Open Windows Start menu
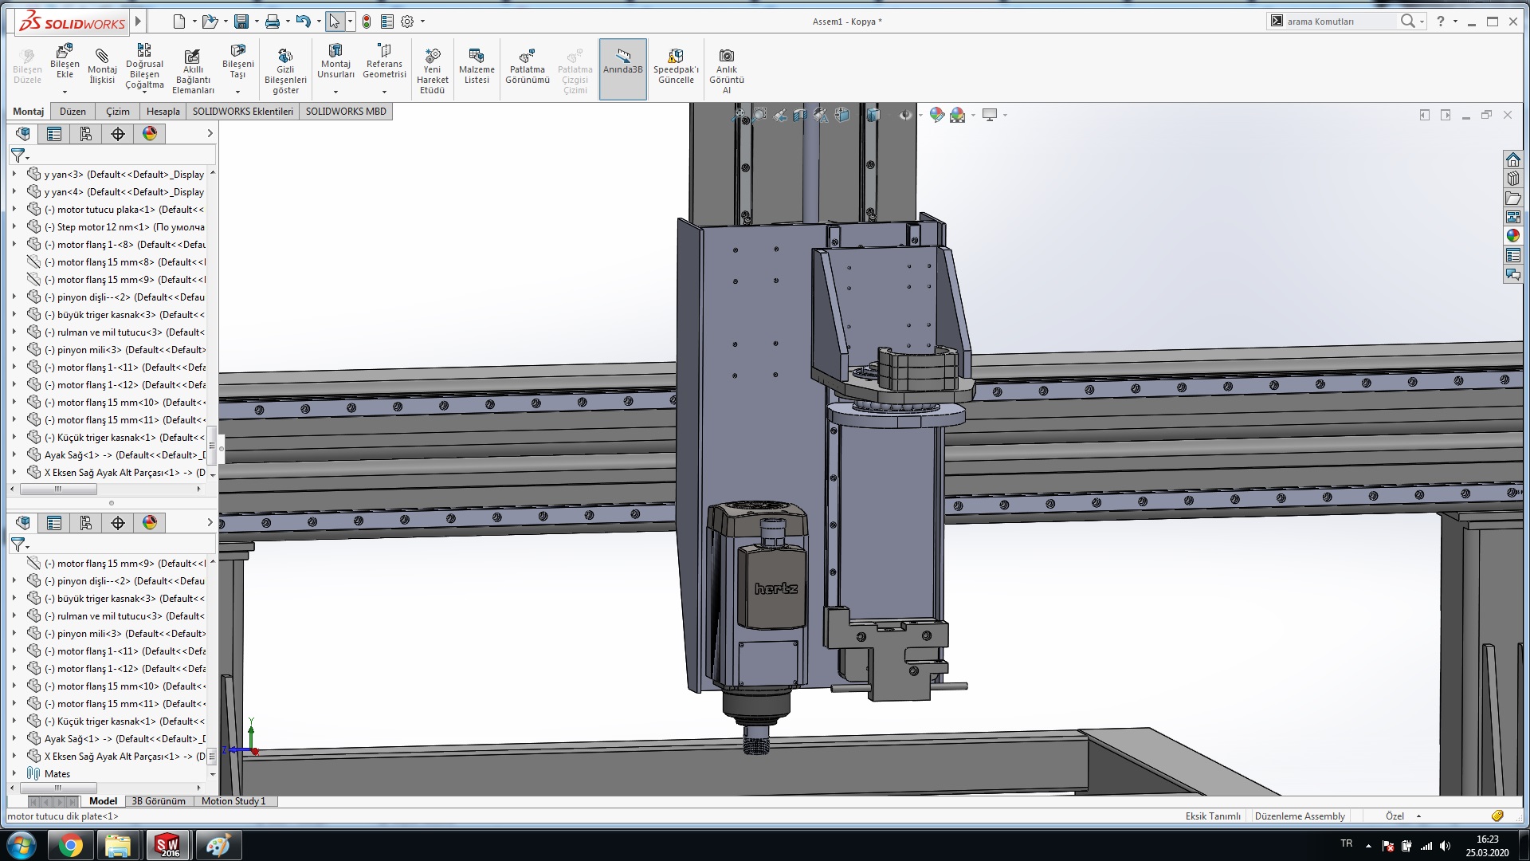Image resolution: width=1530 pixels, height=861 pixels. point(21,845)
